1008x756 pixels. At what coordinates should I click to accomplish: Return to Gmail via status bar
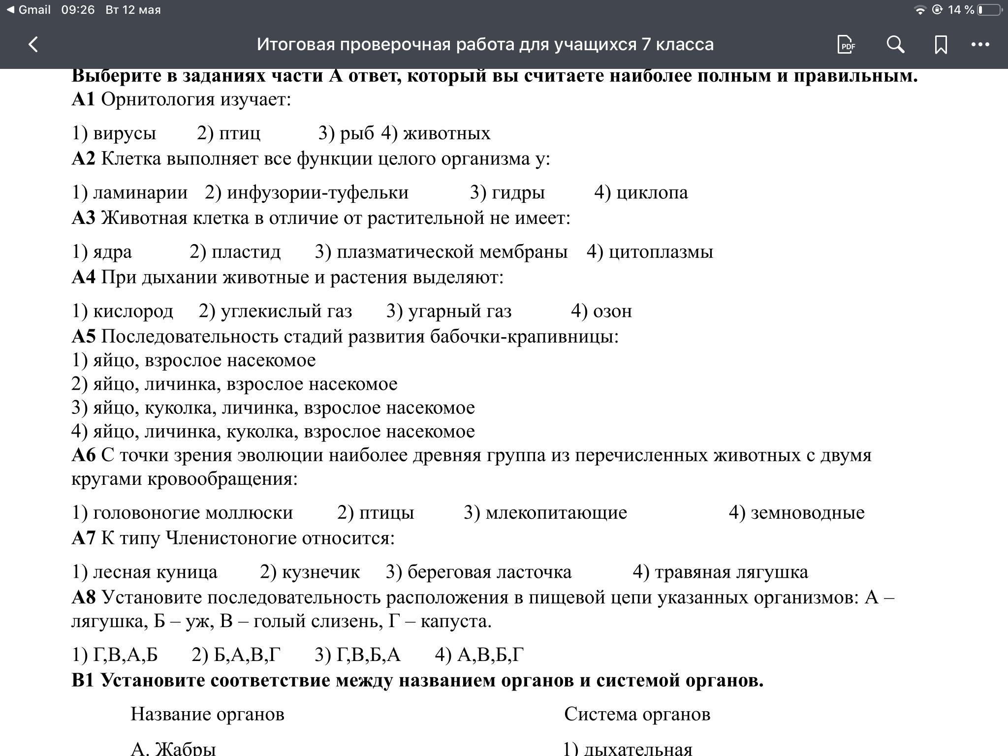click(29, 10)
